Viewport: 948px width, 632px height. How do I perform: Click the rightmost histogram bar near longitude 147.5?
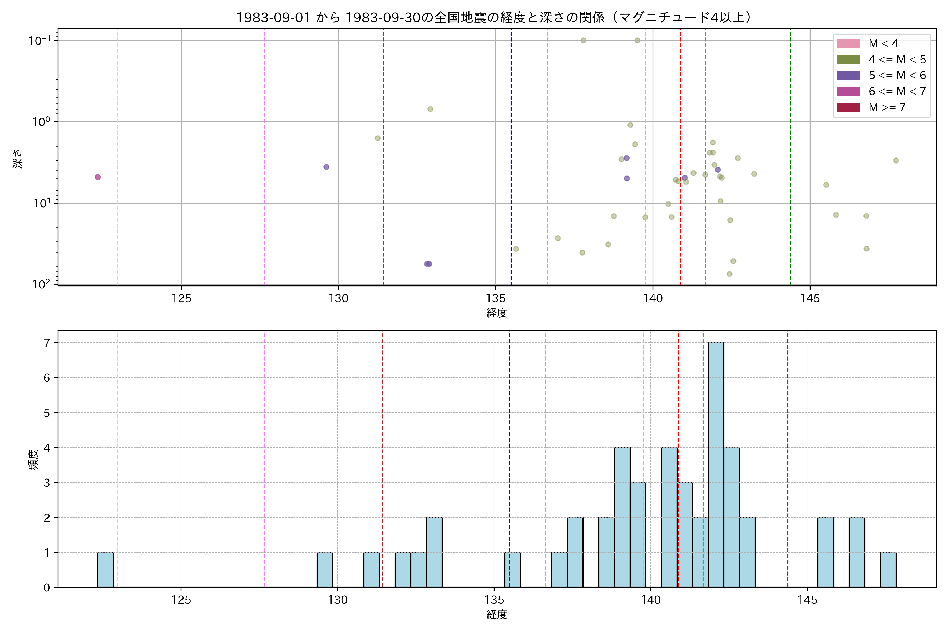coord(888,570)
